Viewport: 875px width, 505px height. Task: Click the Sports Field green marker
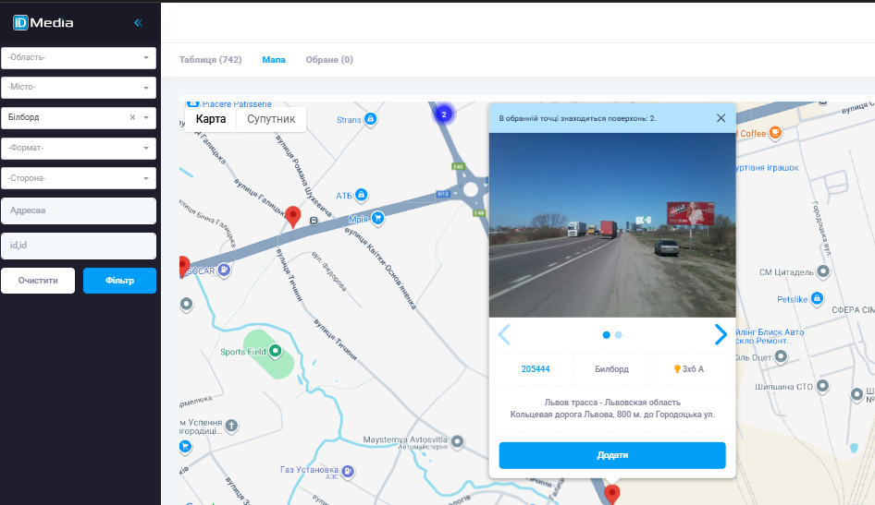tap(275, 351)
